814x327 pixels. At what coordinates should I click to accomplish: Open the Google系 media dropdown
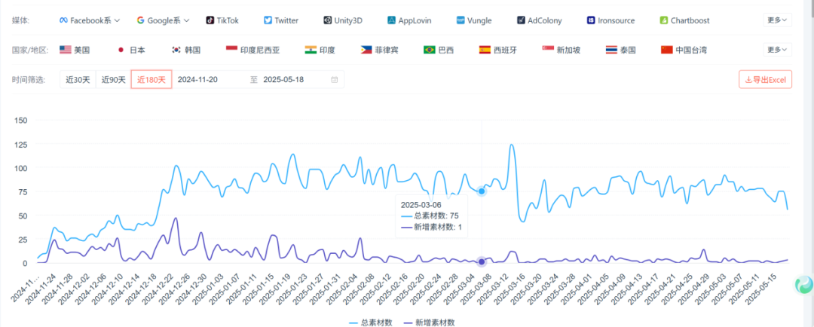click(x=163, y=21)
